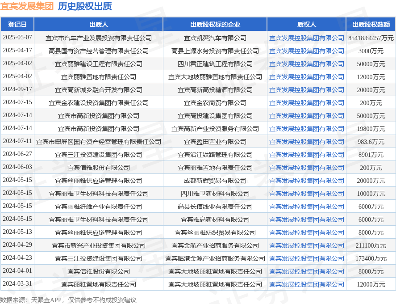Open pledgee link for 成都新辉贸易有限公司 row
Viewport: 396px width, 304px height.
(307, 181)
